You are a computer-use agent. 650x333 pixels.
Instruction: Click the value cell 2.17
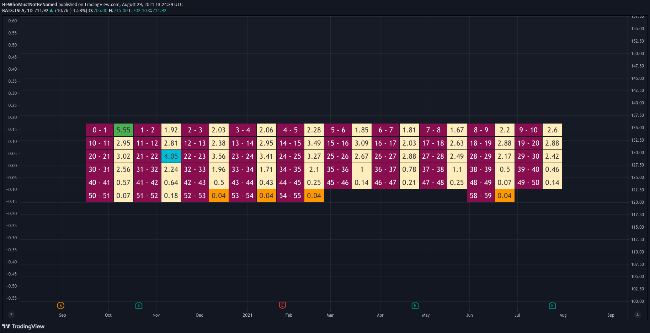coord(505,156)
